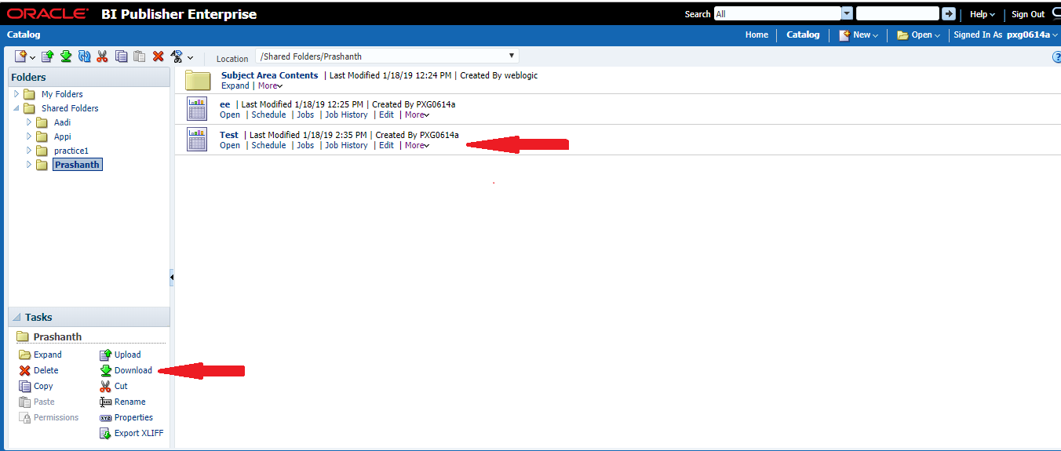Click Jobs link for ee report
This screenshot has width=1061, height=451.
click(x=305, y=115)
